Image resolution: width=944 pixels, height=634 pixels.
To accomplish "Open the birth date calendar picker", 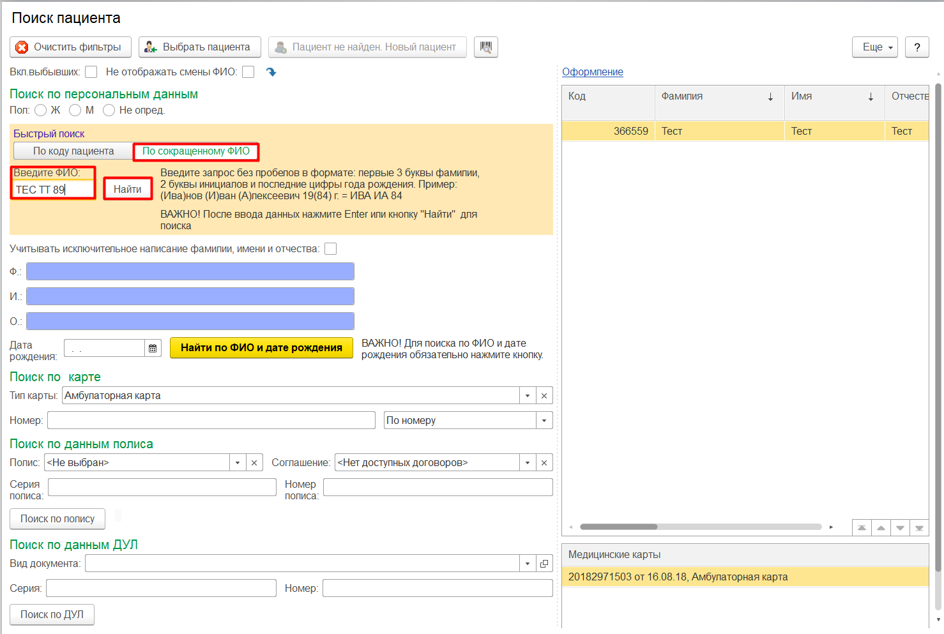I will click(153, 348).
